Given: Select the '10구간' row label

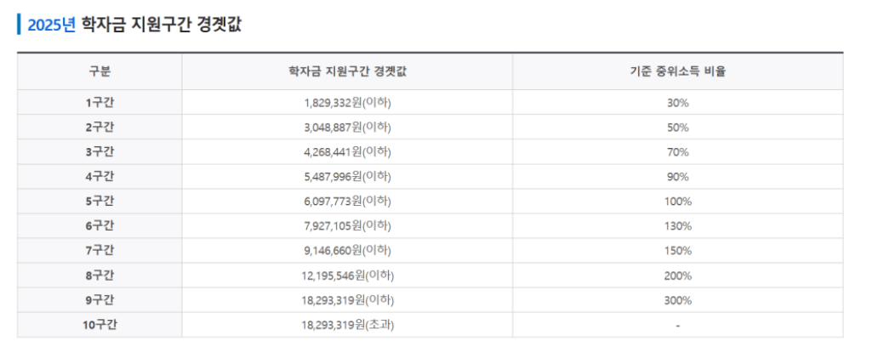Looking at the screenshot, I should click(100, 325).
